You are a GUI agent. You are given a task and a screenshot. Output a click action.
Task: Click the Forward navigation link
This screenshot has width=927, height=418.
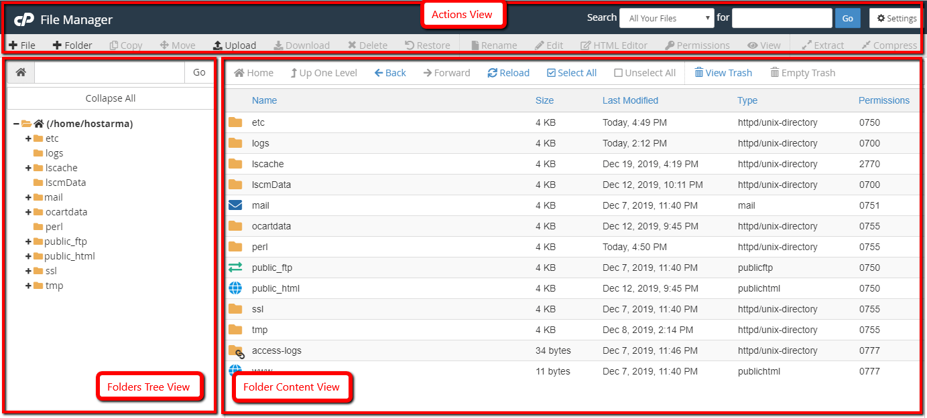pos(447,73)
